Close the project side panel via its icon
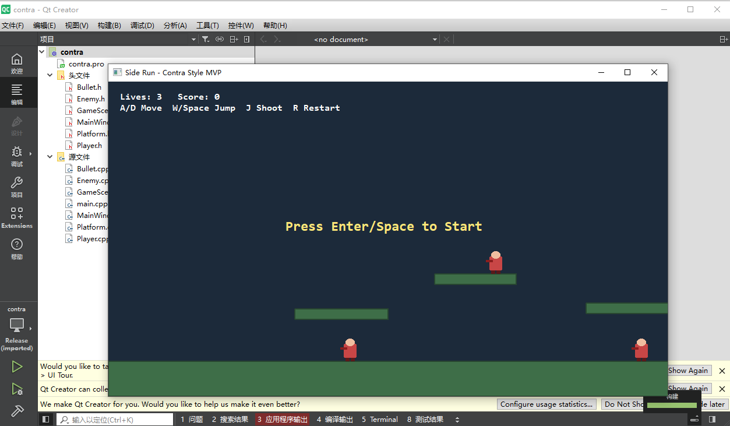 (247, 39)
